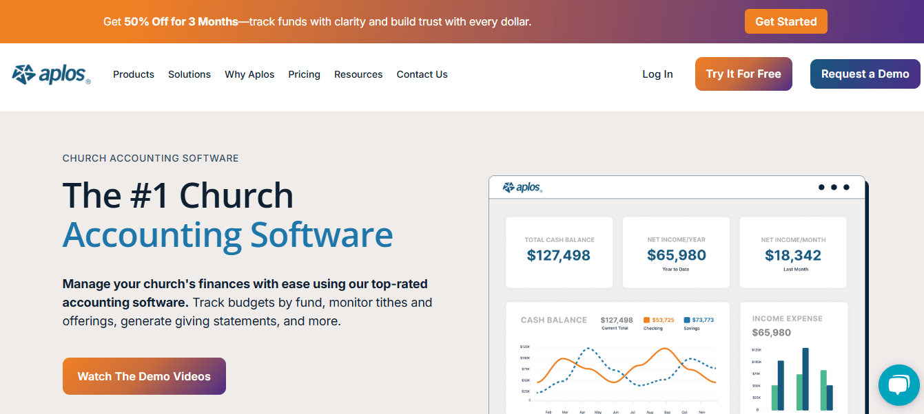Click the Total Cash Balance card
The width and height of the screenshot is (924, 414).
pyautogui.click(x=559, y=252)
